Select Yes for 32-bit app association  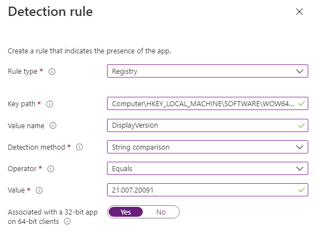point(126,212)
